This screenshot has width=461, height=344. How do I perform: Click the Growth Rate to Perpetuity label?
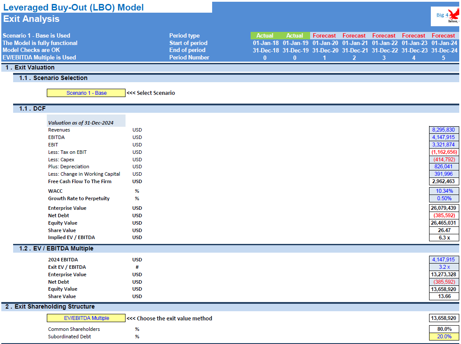(x=79, y=198)
